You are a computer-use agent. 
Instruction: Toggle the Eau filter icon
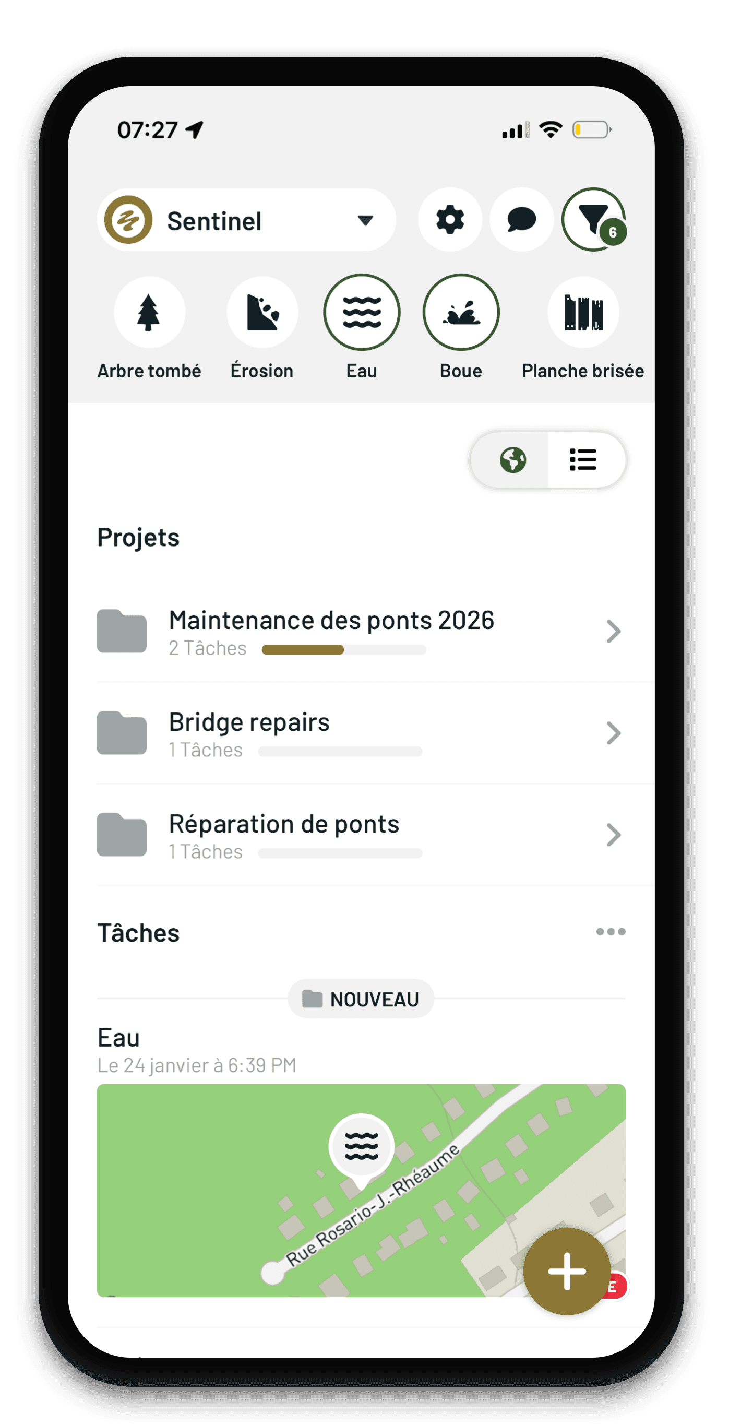click(x=362, y=313)
